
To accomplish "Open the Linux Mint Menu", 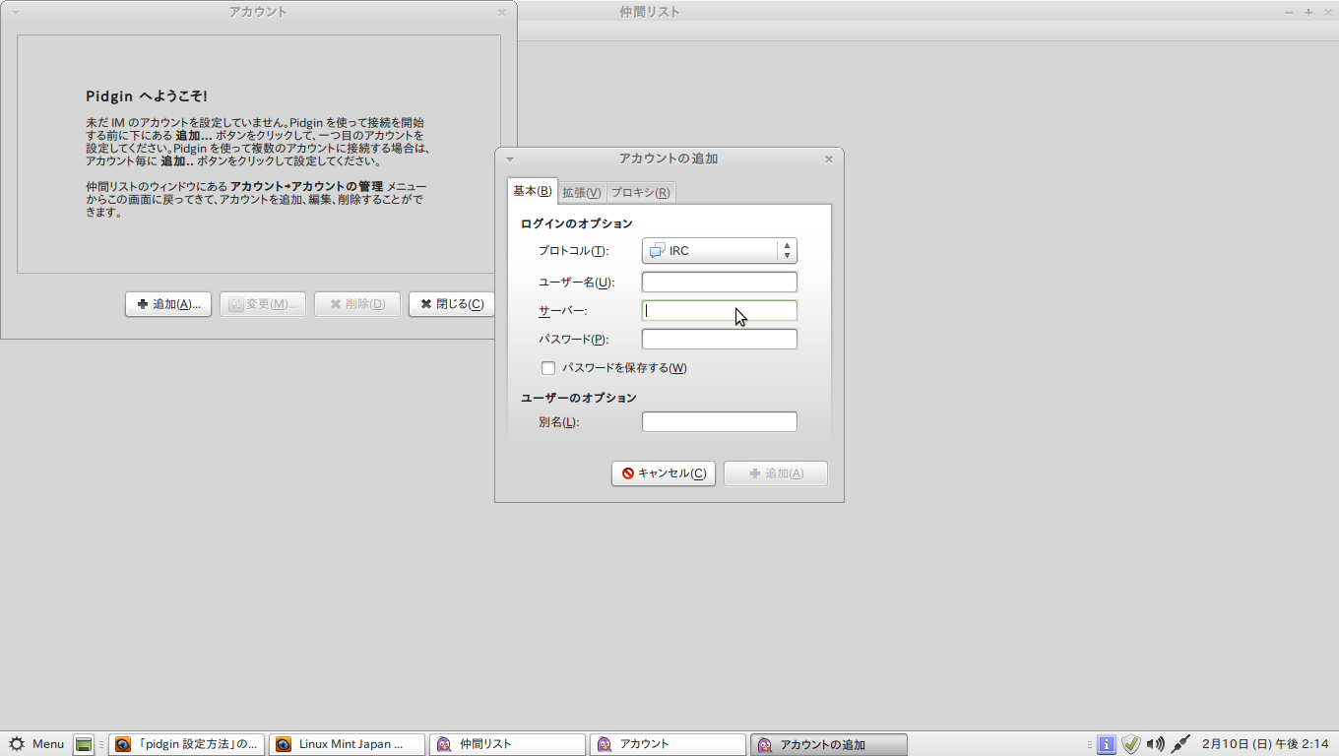I will [36, 744].
